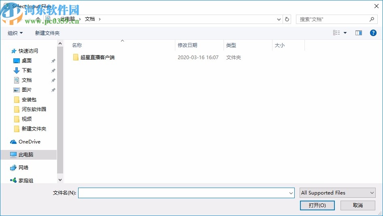The height and width of the screenshot is (216, 383).
Task: Expand chevron after 此电脑 in breadcrumb
Action: click(80, 19)
